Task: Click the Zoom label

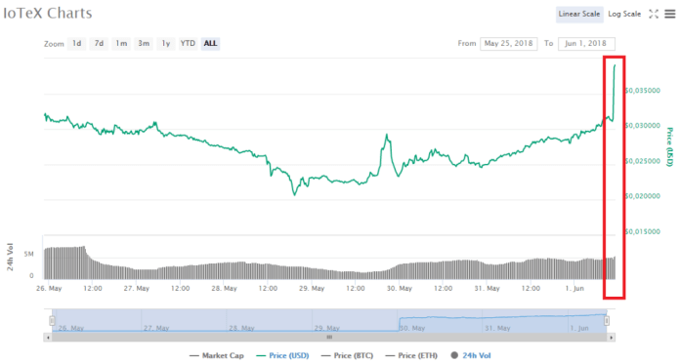Action: pos(54,44)
